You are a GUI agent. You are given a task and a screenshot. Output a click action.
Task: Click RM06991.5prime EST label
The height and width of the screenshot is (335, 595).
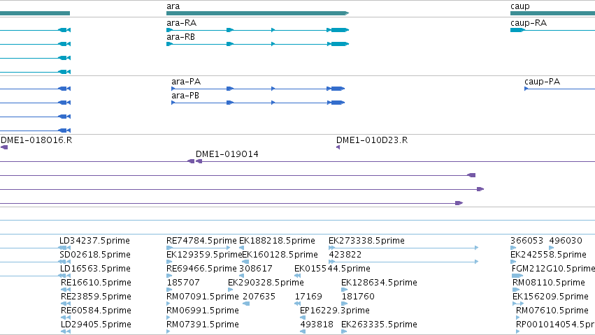tap(203, 311)
